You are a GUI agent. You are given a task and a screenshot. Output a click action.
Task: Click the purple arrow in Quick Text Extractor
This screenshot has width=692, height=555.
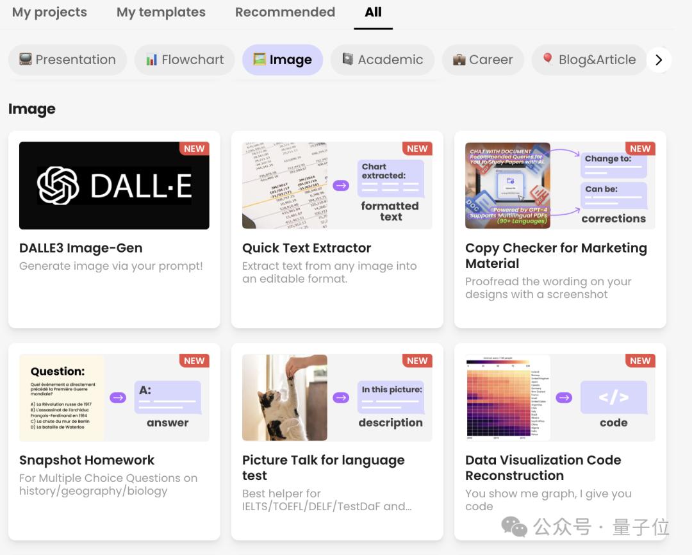point(341,185)
